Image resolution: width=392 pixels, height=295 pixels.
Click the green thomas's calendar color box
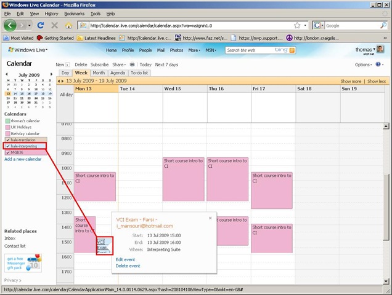tap(7, 120)
